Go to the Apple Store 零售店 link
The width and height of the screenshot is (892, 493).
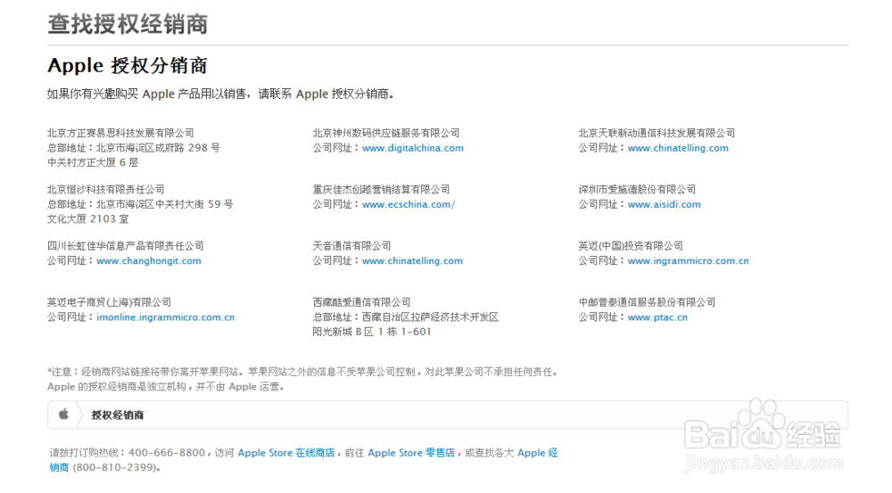point(411,453)
